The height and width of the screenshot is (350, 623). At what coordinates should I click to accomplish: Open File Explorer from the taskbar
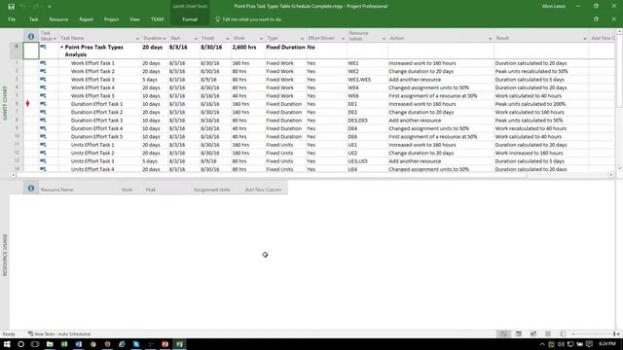[x=50, y=344]
